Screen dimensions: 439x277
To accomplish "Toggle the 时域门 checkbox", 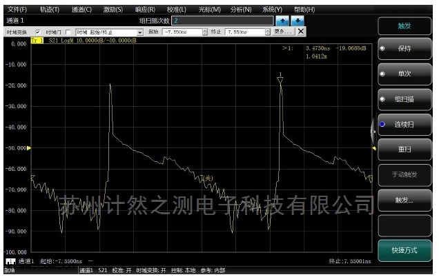I will click(x=69, y=32).
